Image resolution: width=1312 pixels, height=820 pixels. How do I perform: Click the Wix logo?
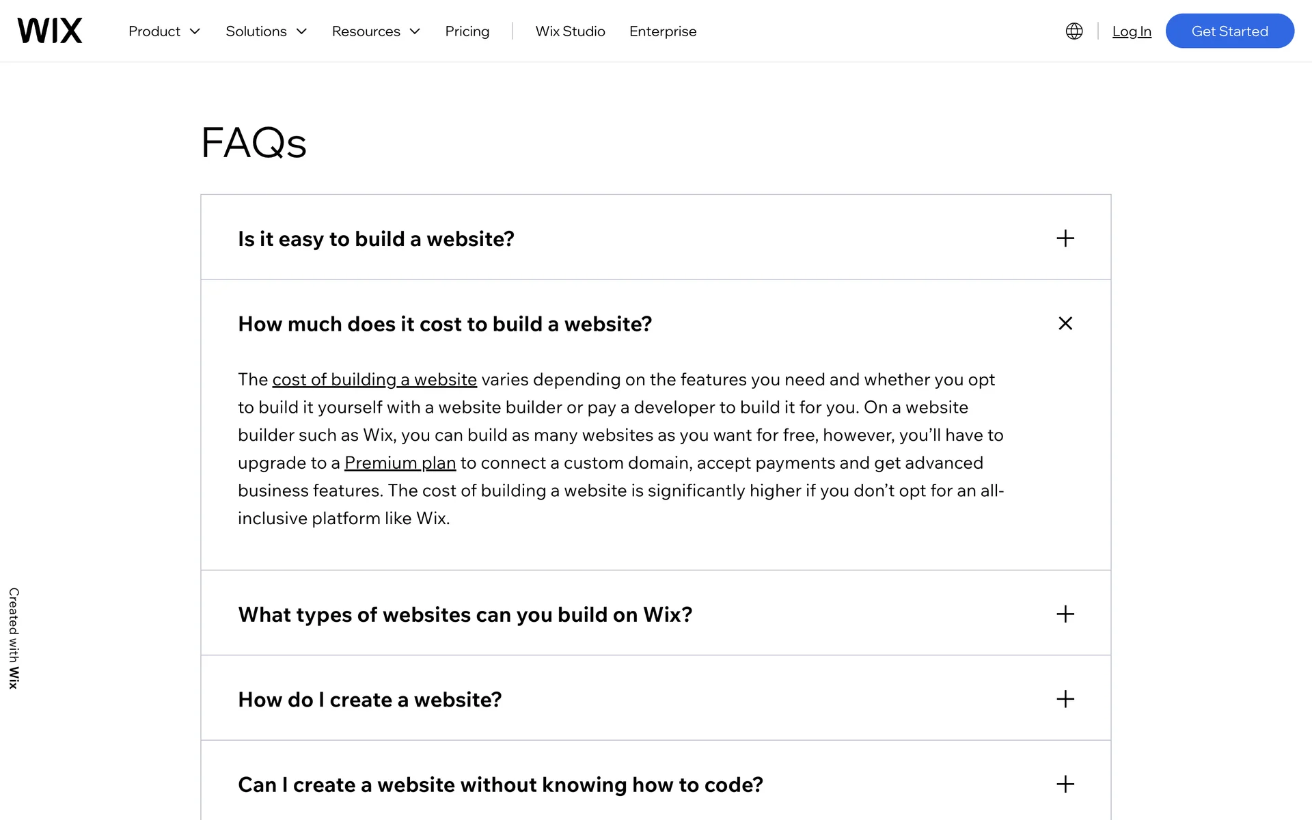coord(50,31)
